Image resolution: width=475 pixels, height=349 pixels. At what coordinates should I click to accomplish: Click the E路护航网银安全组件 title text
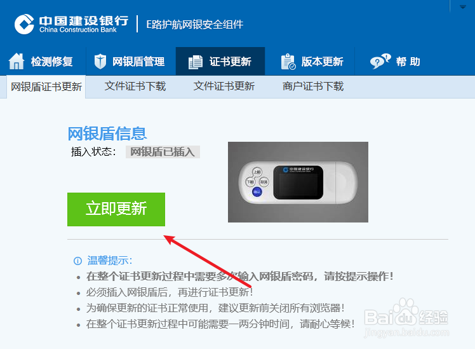point(195,24)
